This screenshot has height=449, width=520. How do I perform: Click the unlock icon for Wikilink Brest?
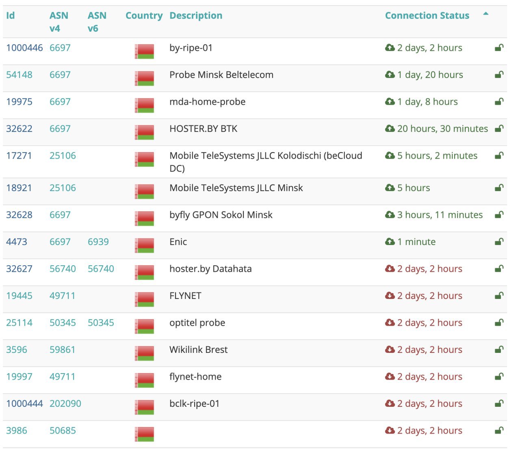(x=499, y=350)
